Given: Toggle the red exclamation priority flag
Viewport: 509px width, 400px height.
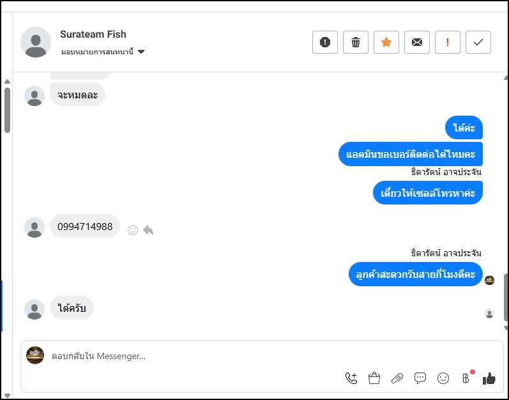Looking at the screenshot, I should [448, 42].
